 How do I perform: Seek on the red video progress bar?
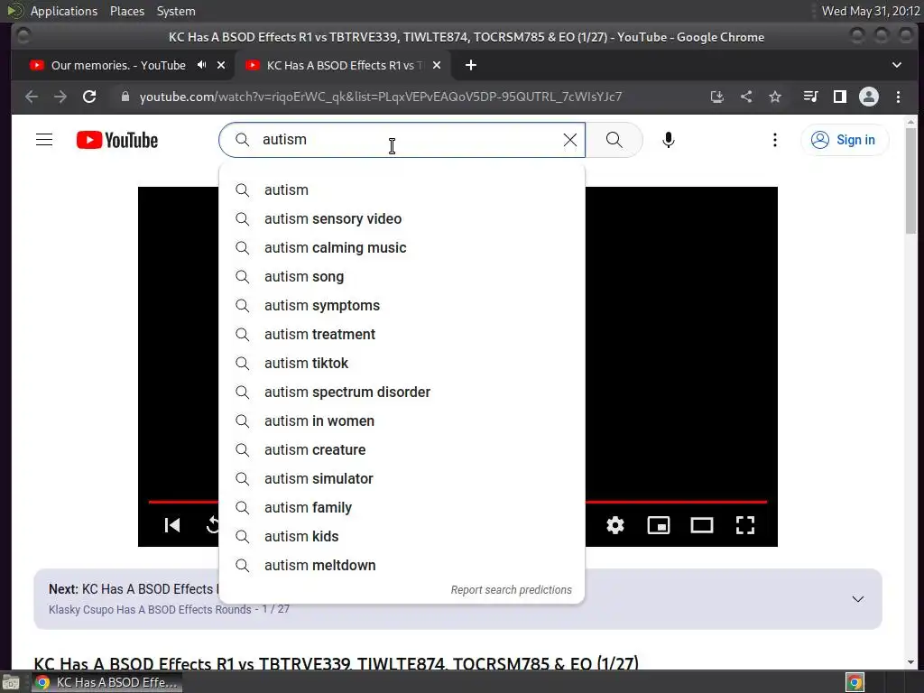point(676,502)
